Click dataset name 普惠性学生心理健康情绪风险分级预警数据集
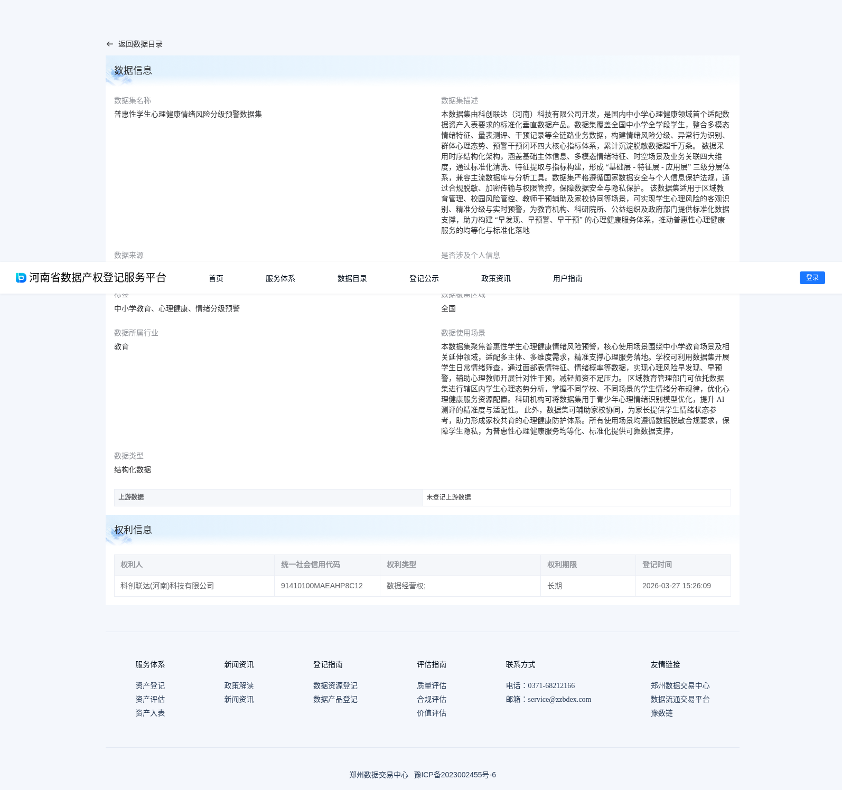 [188, 114]
